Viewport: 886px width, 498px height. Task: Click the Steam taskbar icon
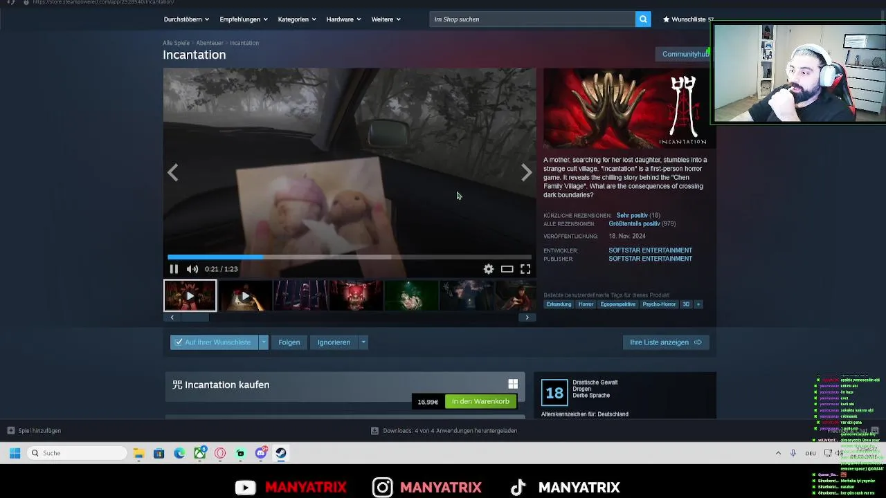tap(281, 453)
